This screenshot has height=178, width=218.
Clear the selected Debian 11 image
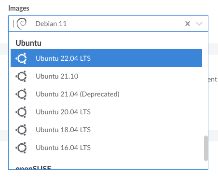[188, 24]
